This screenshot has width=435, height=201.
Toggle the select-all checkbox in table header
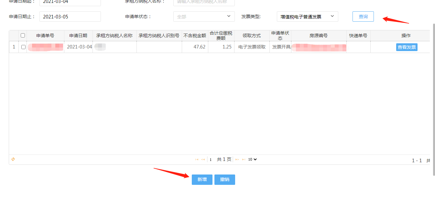tap(23, 36)
